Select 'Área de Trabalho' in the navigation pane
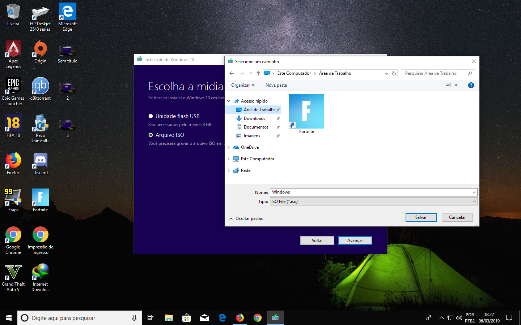 (253, 110)
